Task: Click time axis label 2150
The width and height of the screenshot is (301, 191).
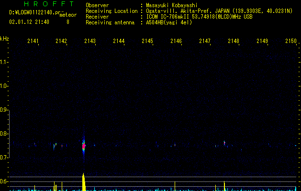Action: [291, 41]
